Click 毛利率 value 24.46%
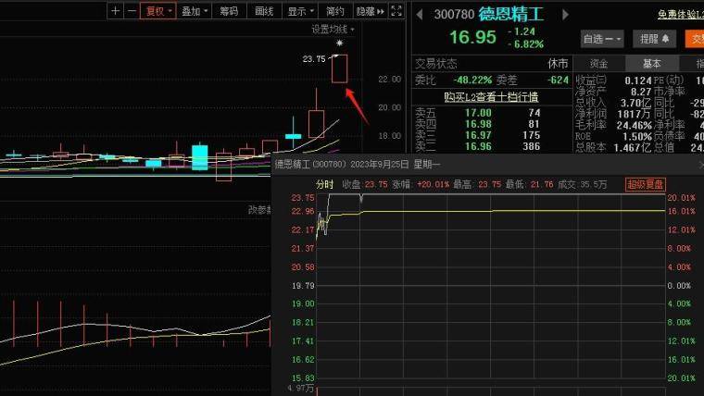704x396 pixels. point(634,125)
